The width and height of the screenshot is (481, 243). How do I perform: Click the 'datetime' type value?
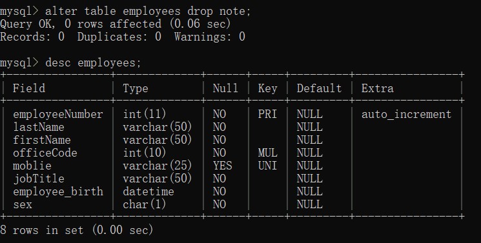(x=148, y=191)
